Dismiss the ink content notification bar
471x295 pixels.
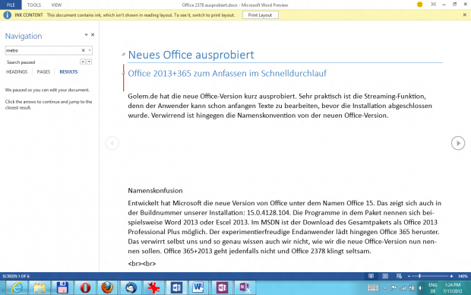pos(464,14)
